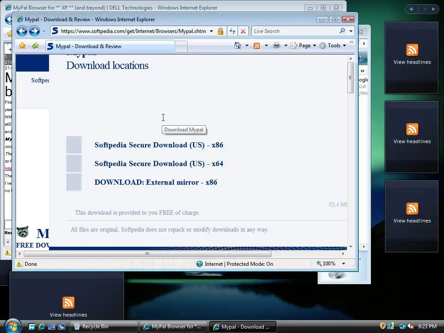Select the Mypal - Download & Review tab

110,46
